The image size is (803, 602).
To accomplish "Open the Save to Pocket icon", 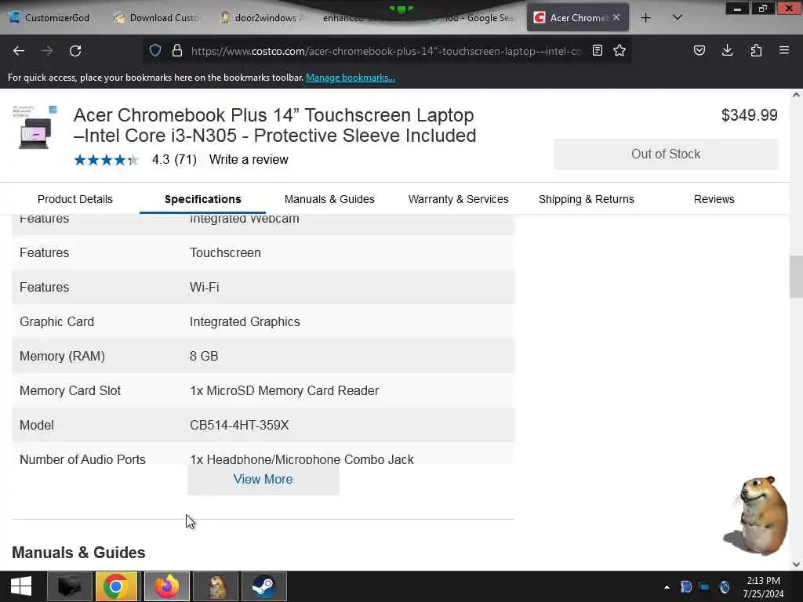I will point(699,50).
